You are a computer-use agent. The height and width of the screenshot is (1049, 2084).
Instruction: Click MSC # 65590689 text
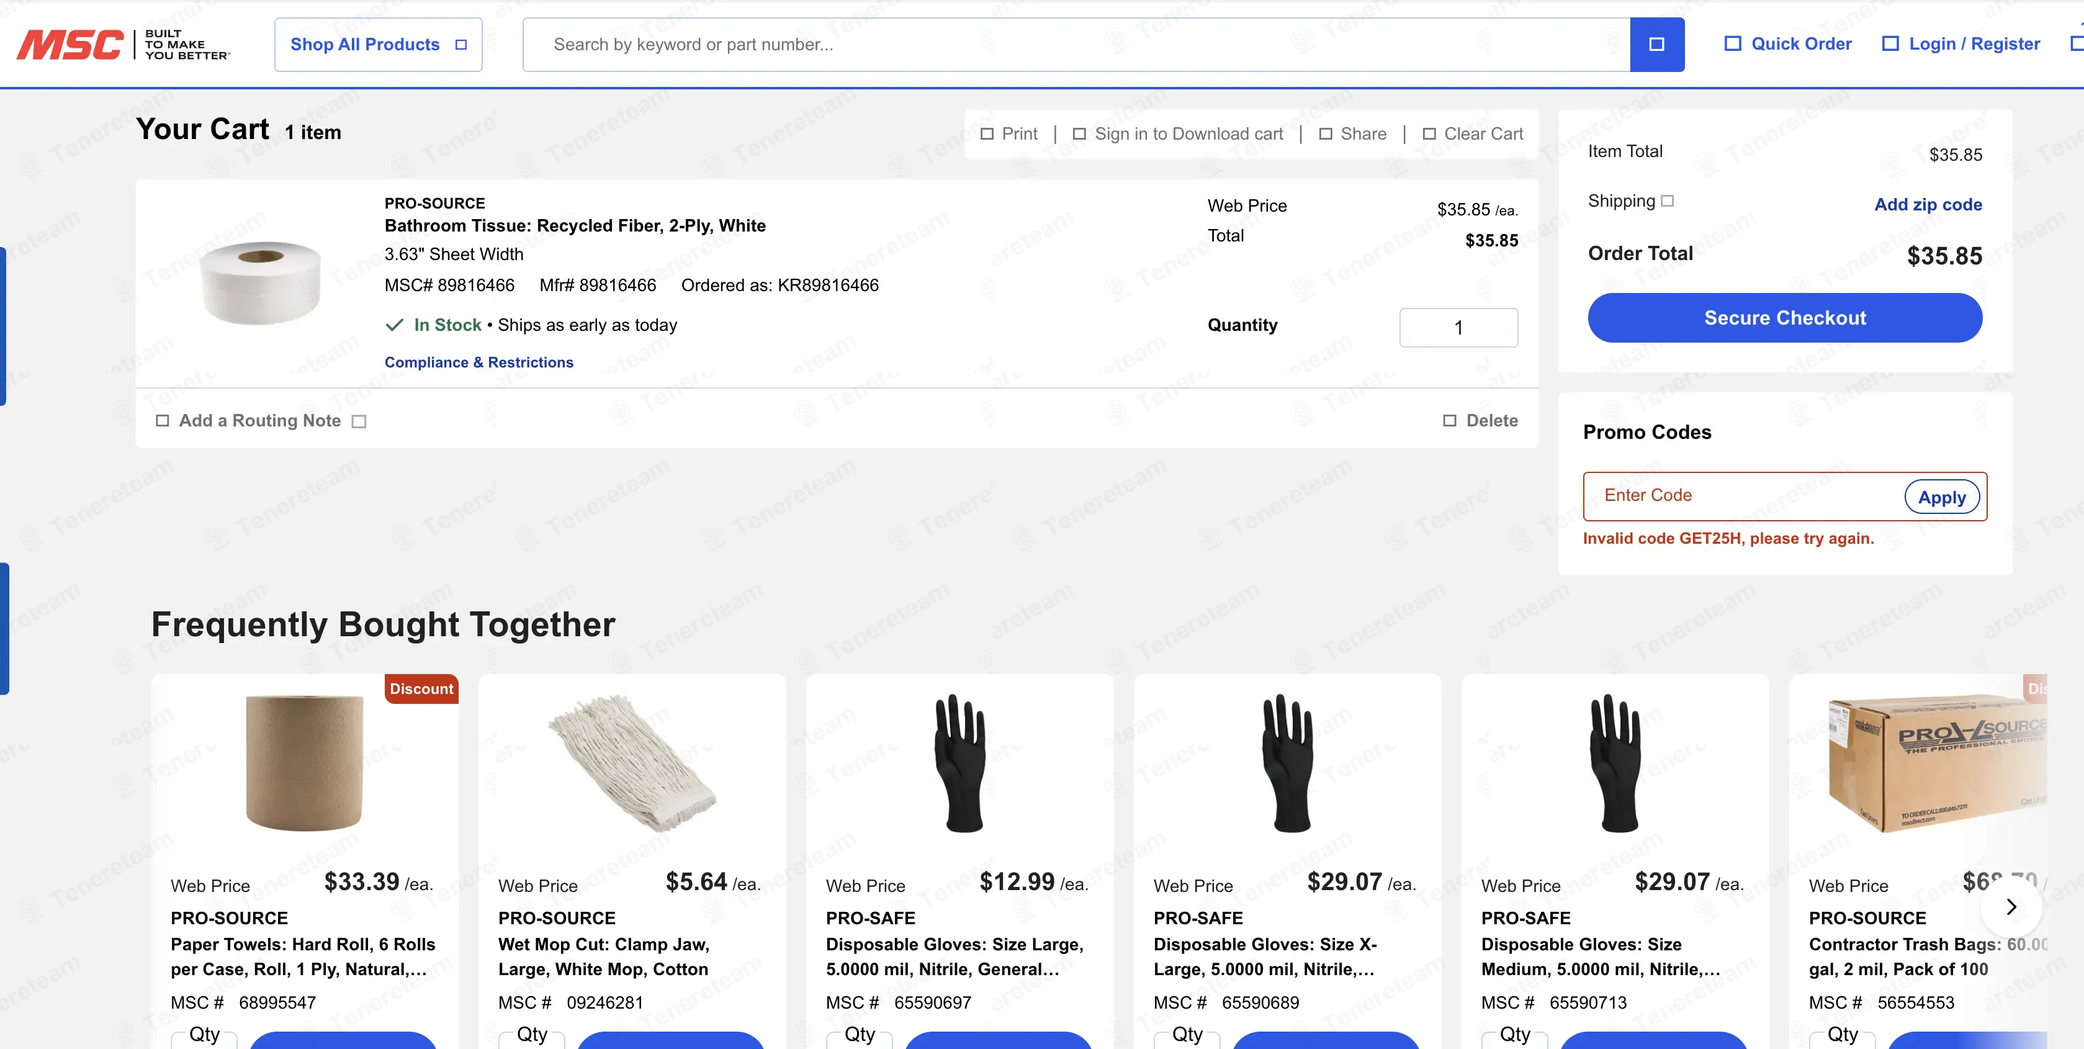click(1226, 1003)
